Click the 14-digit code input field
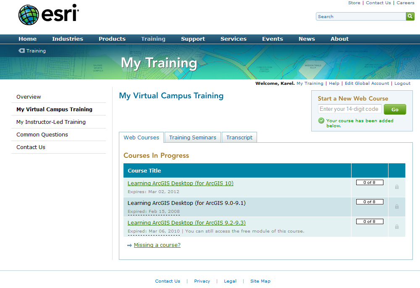The image size is (420, 288). (x=349, y=109)
